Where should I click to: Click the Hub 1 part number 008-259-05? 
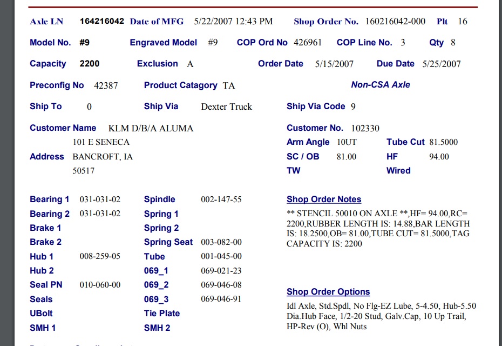[x=100, y=257]
